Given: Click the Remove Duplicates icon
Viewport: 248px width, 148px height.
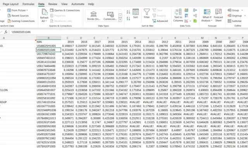Looking at the screenshot, I should click(186, 15).
